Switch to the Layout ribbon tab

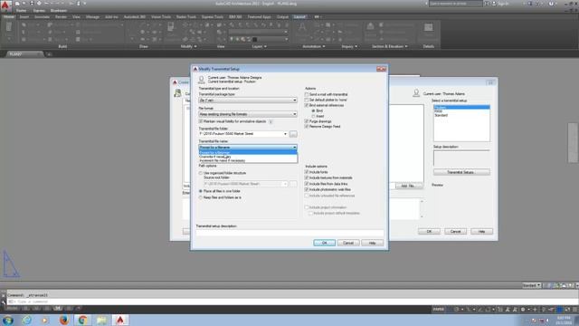tap(299, 17)
